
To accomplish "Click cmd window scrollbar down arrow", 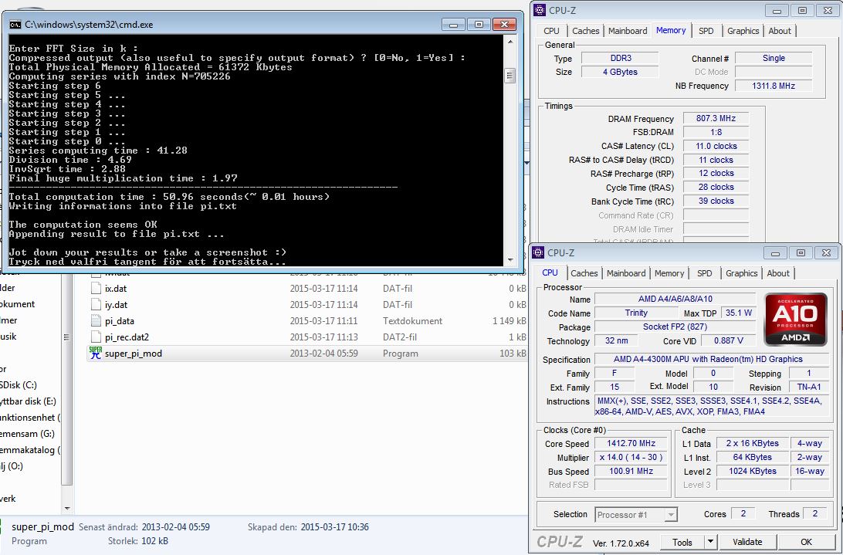I will click(x=510, y=260).
